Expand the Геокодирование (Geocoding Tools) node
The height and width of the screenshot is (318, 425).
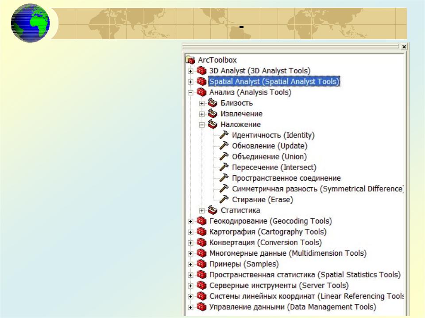190,221
